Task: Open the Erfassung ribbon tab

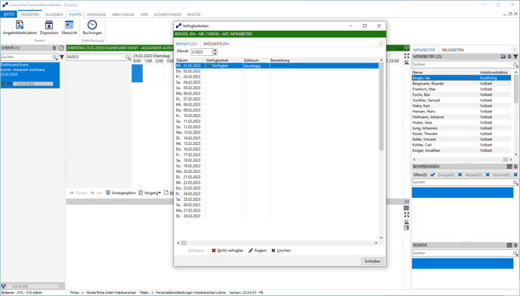Action: [97, 14]
